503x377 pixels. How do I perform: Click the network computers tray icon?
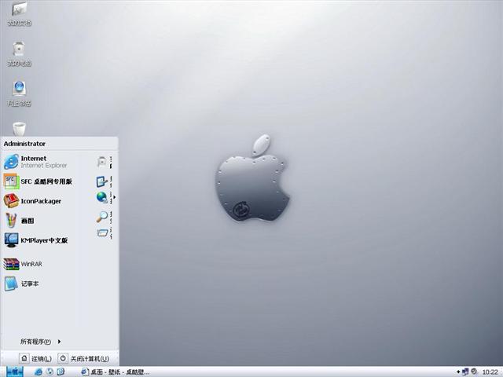[465, 372]
